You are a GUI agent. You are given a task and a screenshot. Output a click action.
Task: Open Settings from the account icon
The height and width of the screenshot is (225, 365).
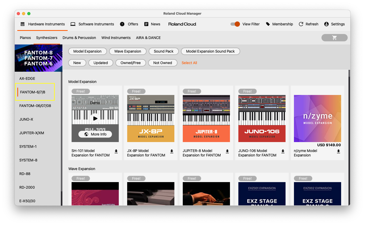click(326, 24)
